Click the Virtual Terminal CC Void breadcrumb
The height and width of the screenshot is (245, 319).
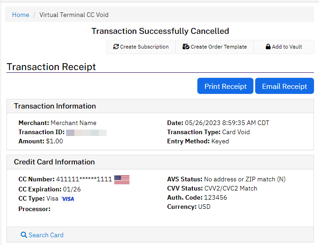coord(74,15)
